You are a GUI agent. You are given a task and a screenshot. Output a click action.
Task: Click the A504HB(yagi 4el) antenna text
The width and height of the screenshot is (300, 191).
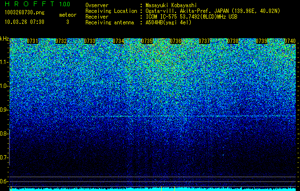tap(168, 22)
